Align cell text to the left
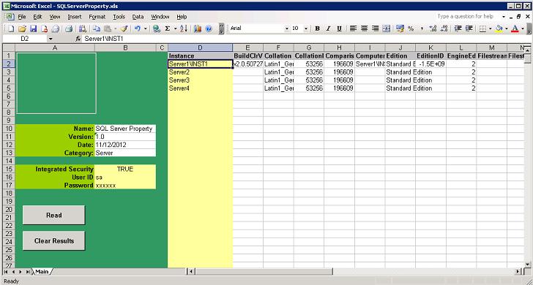 point(353,28)
